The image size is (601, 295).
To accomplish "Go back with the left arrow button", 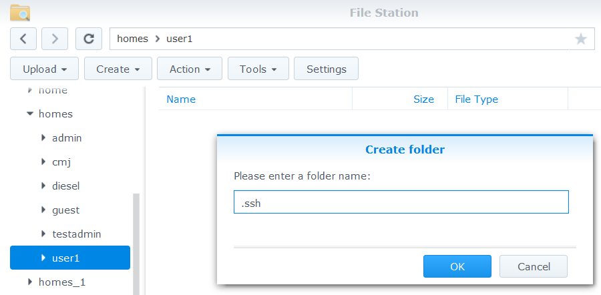I will coord(23,39).
